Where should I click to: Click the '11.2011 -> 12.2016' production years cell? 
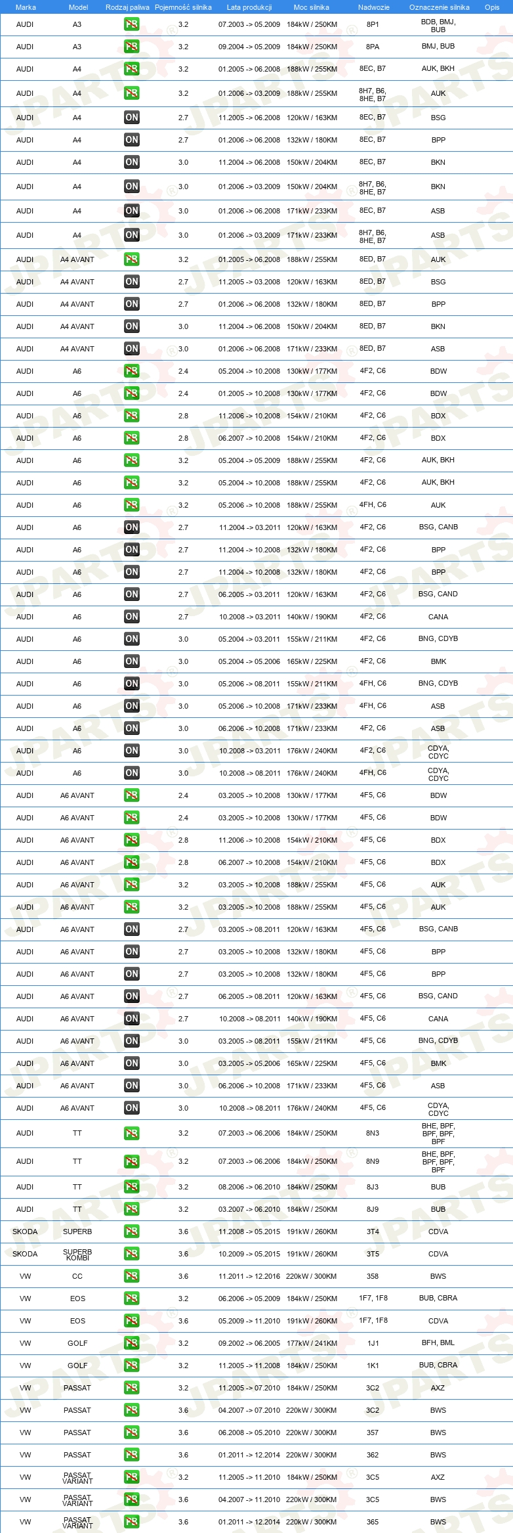[249, 1276]
